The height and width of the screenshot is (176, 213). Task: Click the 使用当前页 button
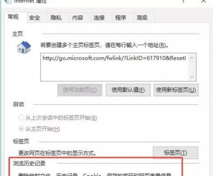[x=80, y=90]
